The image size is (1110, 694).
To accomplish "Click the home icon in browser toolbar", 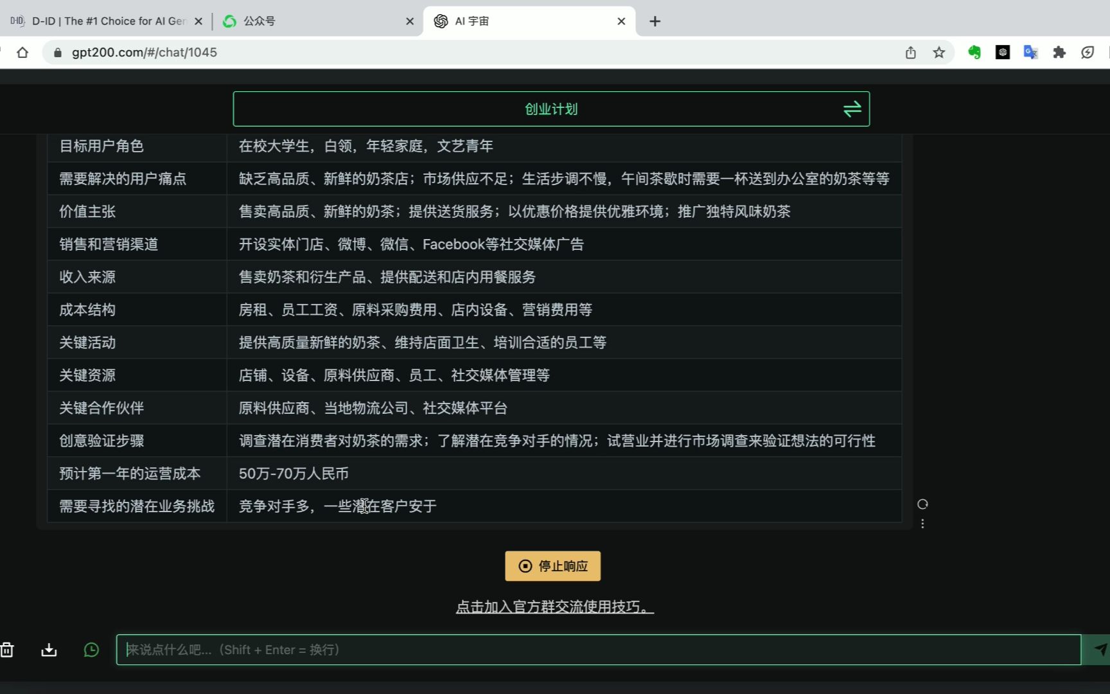I will click(22, 53).
